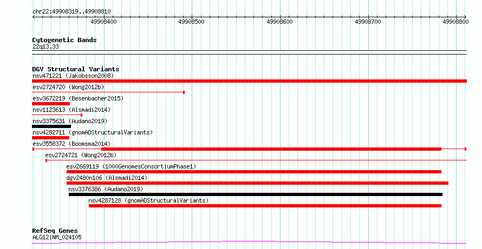This screenshot has width=482, height=249.
Task: Click the esv2724720 thin red variant line
Action: (108, 92)
